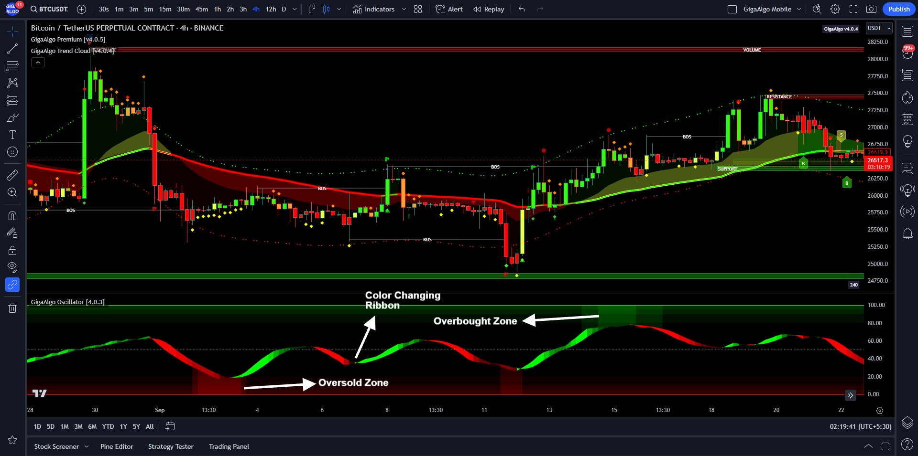The height and width of the screenshot is (456, 918).
Task: Click the 02:19:41 (UTC+5:30) timezone clock
Action: point(861,426)
